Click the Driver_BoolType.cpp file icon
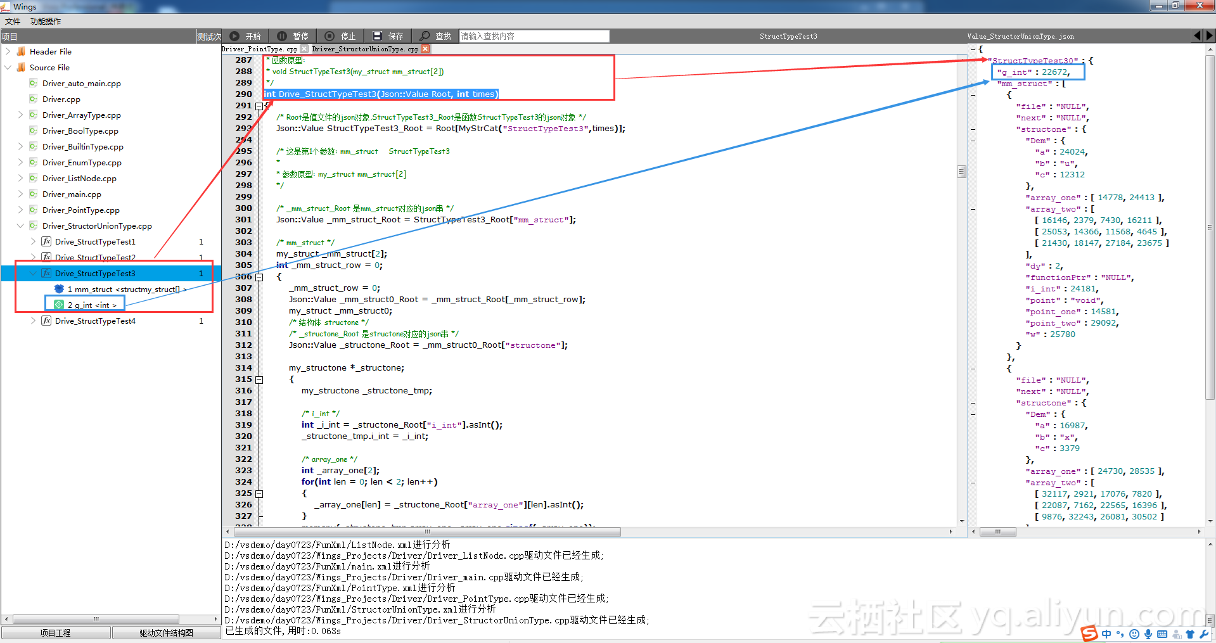 pyautogui.click(x=34, y=131)
